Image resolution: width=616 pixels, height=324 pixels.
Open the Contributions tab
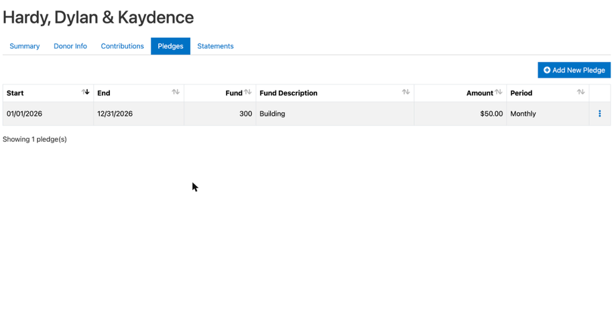(x=122, y=46)
